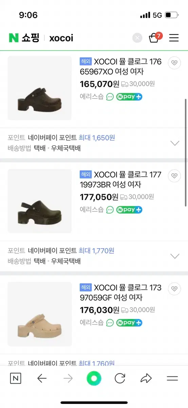Expand point details for 1,650원 item

174,143
